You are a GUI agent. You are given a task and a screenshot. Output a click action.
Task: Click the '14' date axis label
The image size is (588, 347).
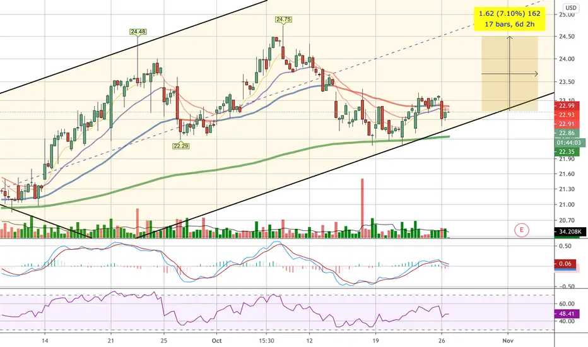pos(45,341)
